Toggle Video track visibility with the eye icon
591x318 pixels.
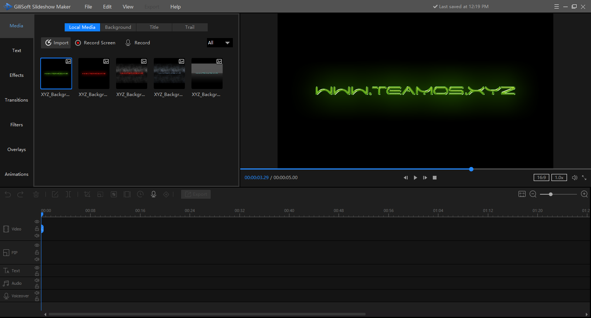(x=37, y=222)
